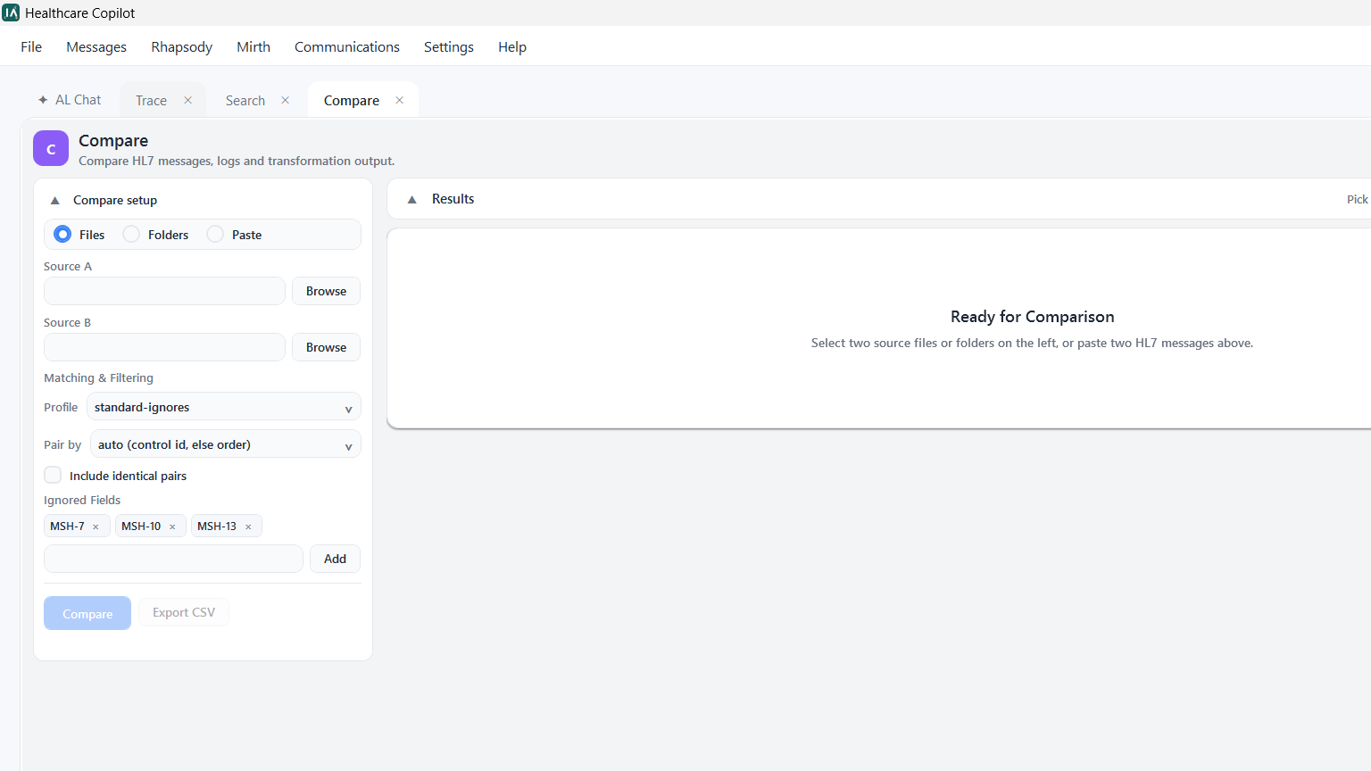Image resolution: width=1371 pixels, height=771 pixels.
Task: Select the Paste radio option
Action: (215, 234)
